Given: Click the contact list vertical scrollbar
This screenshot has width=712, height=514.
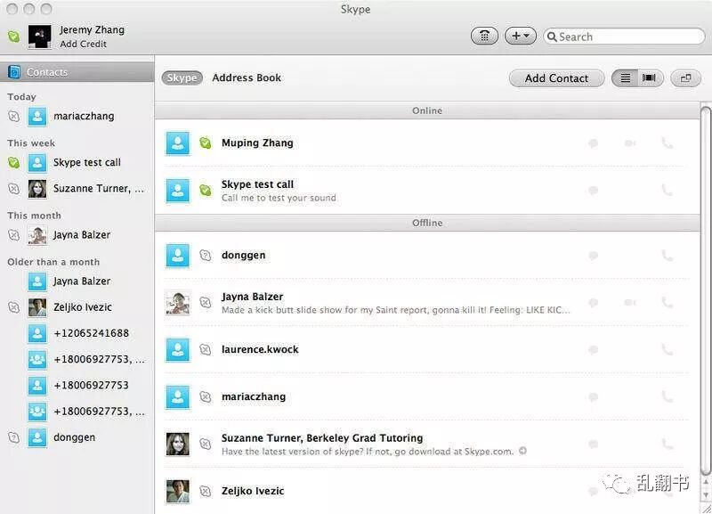Looking at the screenshot, I should (x=705, y=291).
